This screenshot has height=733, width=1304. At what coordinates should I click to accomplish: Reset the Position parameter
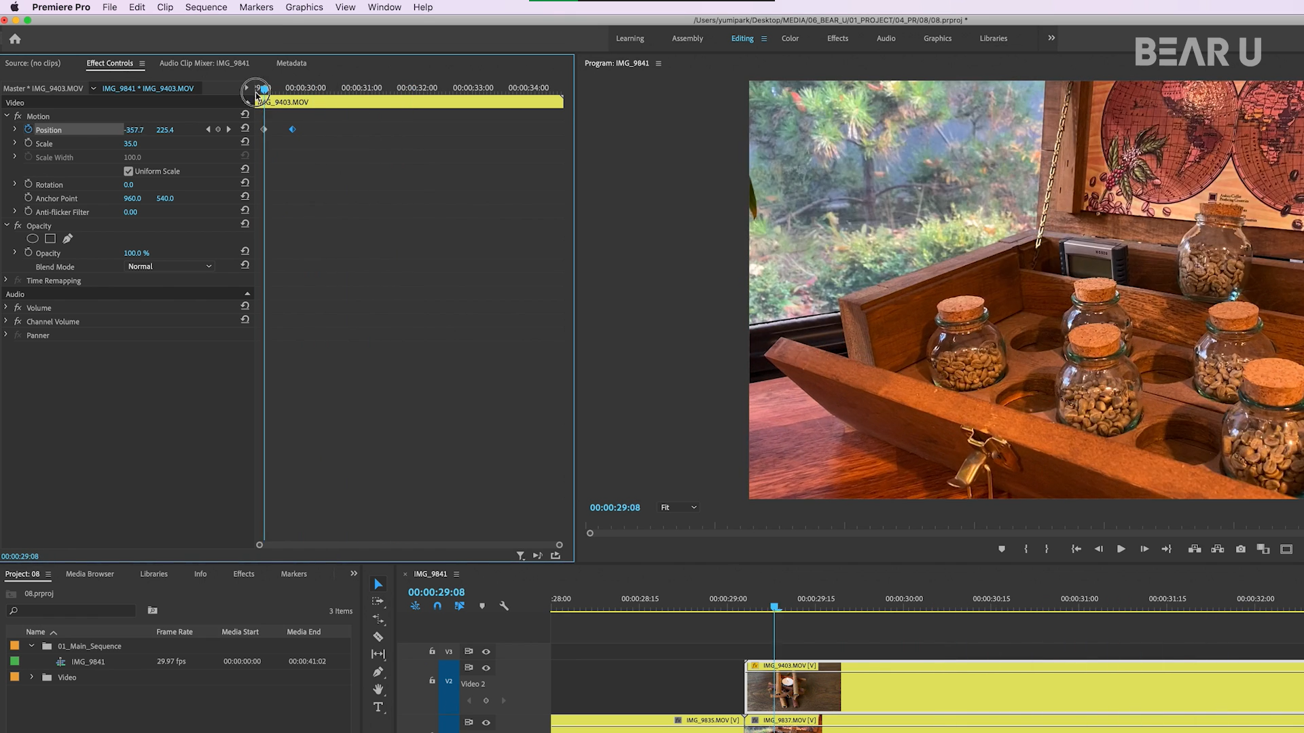(x=245, y=129)
